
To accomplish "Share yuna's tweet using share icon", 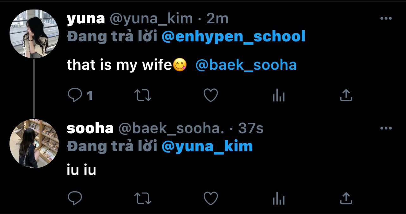I will click(x=346, y=95).
